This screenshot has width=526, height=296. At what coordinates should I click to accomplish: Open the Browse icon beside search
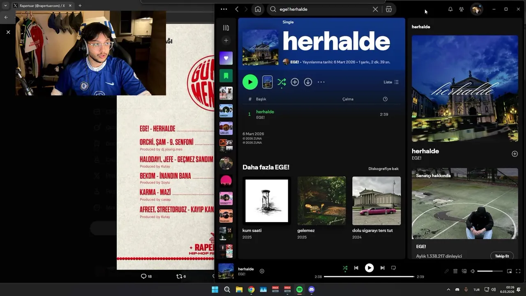389,9
